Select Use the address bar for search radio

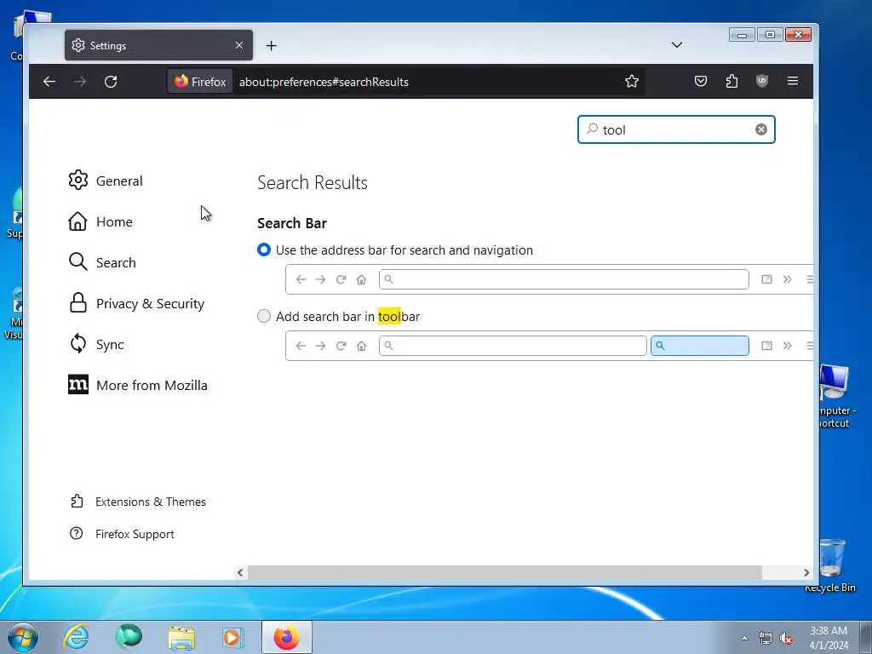click(x=264, y=250)
